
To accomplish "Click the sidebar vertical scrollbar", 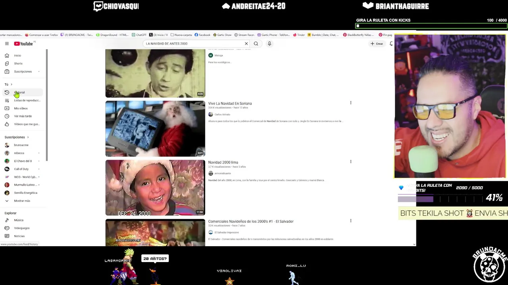I will [x=47, y=105].
